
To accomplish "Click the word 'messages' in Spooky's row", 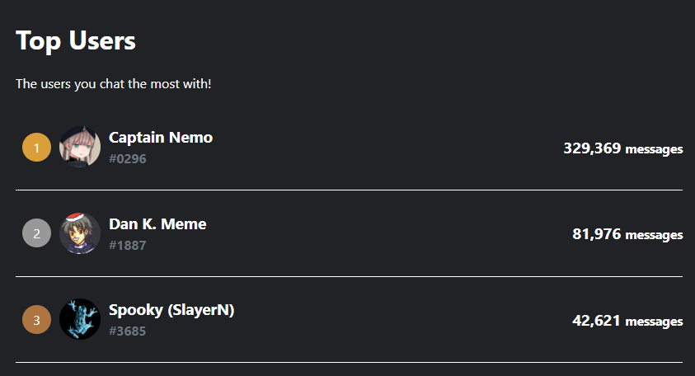I will point(655,322).
